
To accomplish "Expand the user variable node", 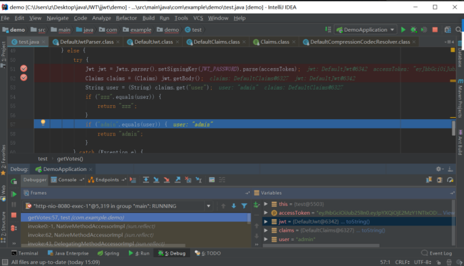I will click(x=266, y=239).
